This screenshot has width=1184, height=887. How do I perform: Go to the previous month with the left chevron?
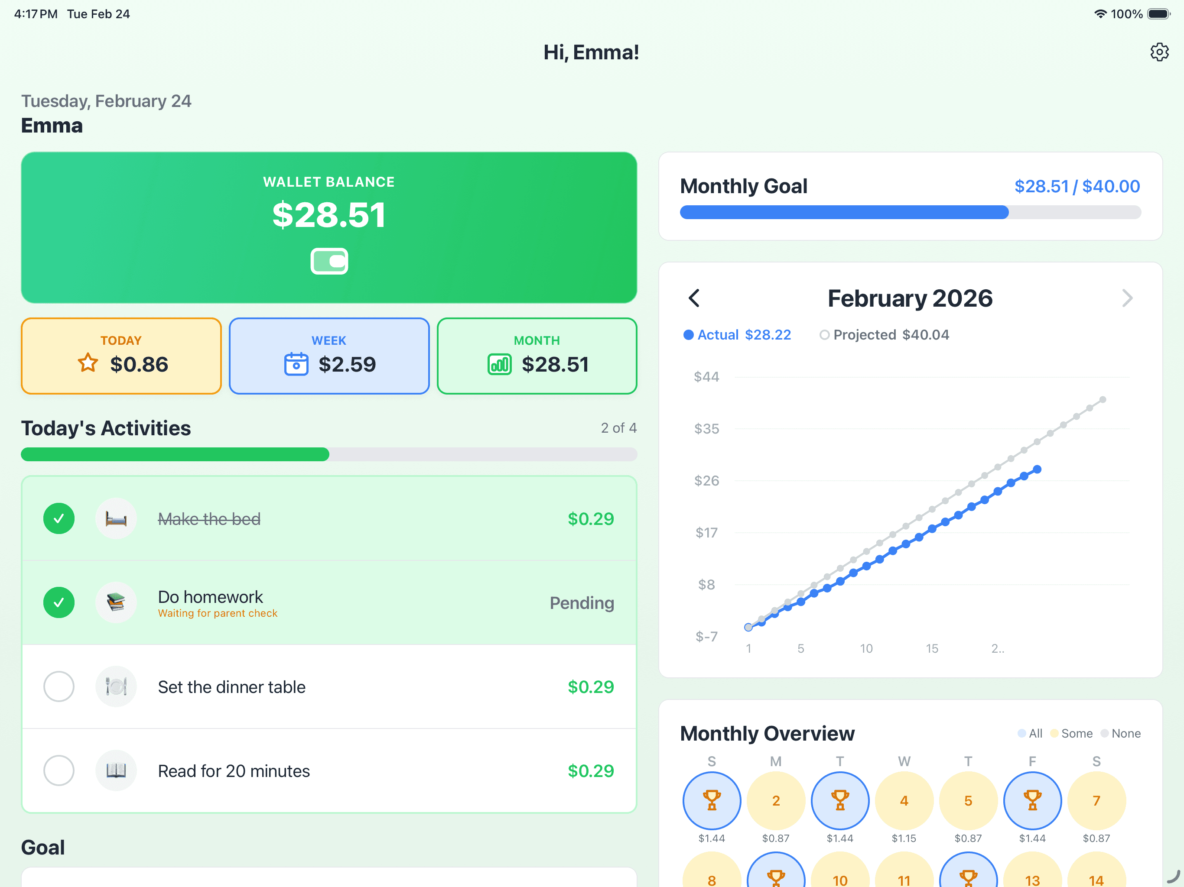[694, 298]
